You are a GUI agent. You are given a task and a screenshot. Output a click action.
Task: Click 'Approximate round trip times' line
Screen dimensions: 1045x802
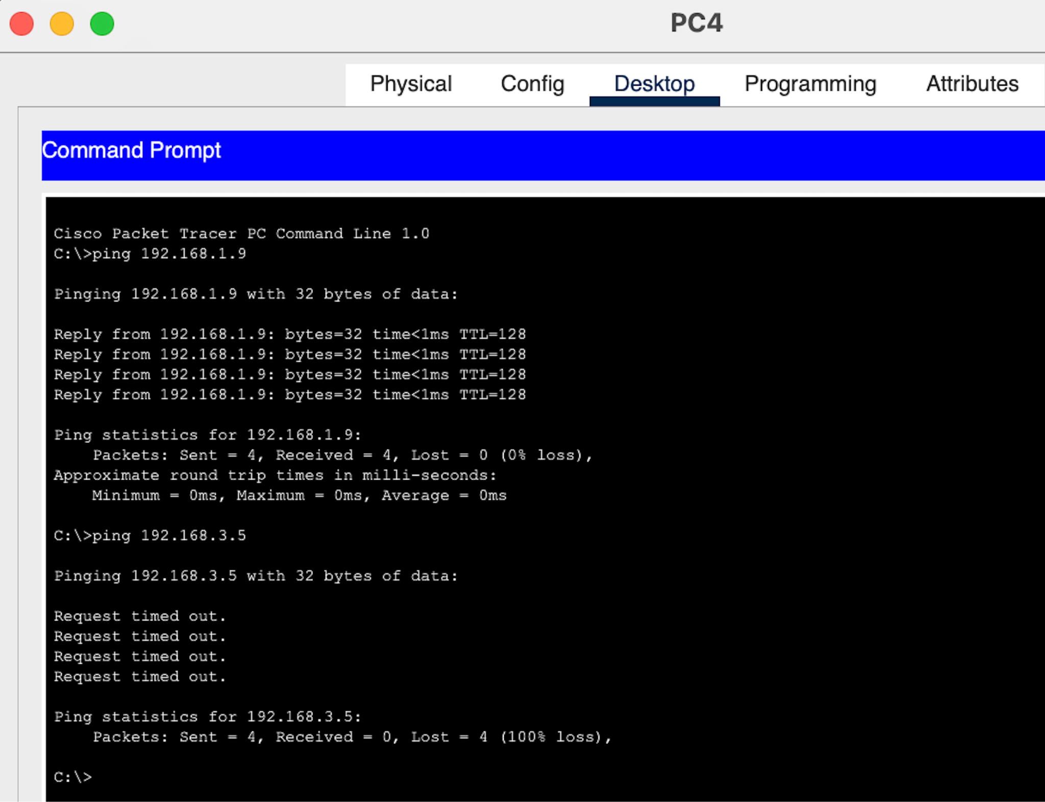click(x=275, y=475)
